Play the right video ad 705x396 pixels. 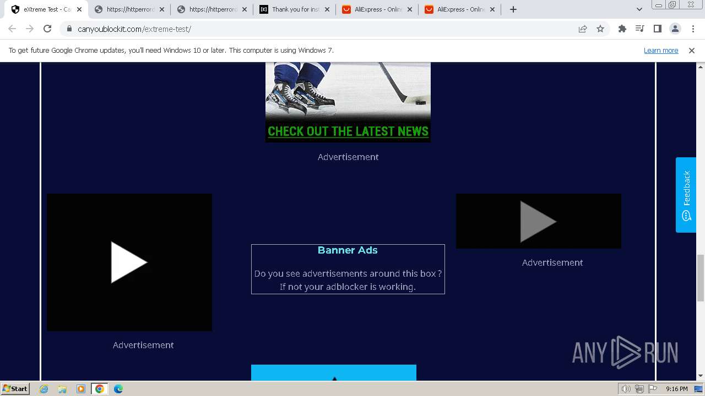point(539,221)
